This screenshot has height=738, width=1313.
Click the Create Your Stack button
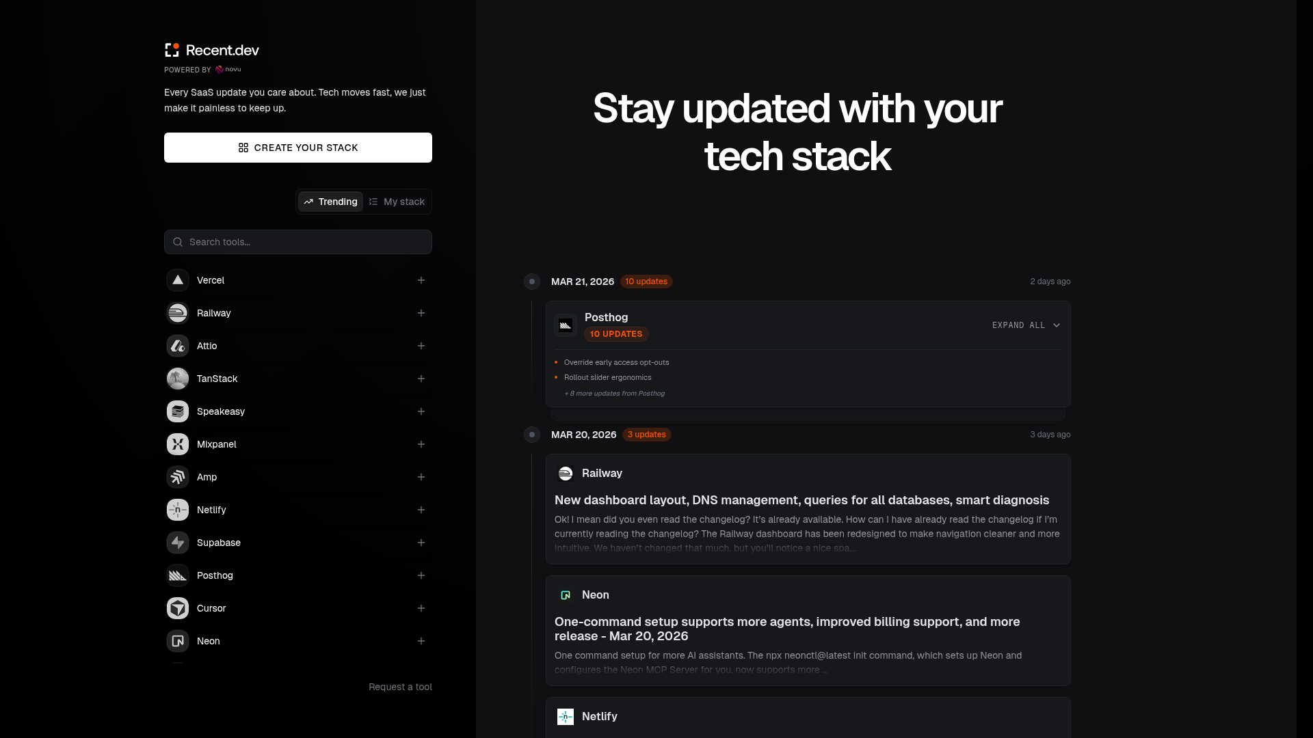tap(297, 147)
